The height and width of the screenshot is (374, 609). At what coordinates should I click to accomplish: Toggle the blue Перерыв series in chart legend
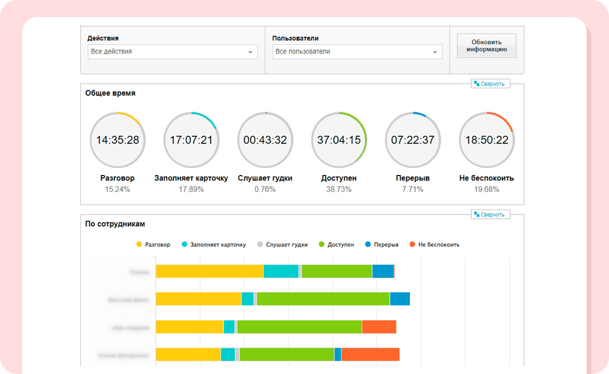coord(382,244)
